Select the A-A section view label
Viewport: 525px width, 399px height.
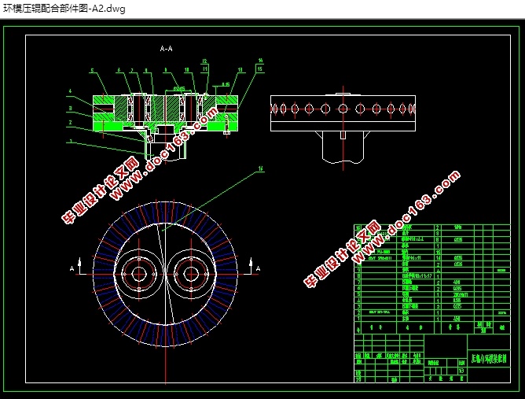(166, 49)
